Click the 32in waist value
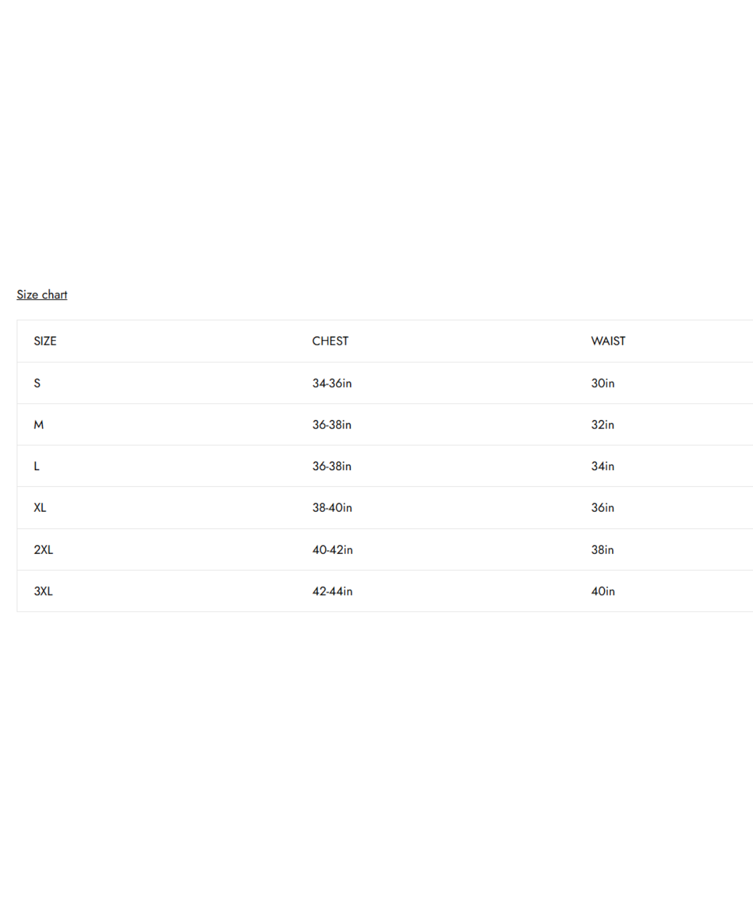The height and width of the screenshot is (904, 753). [x=602, y=425]
